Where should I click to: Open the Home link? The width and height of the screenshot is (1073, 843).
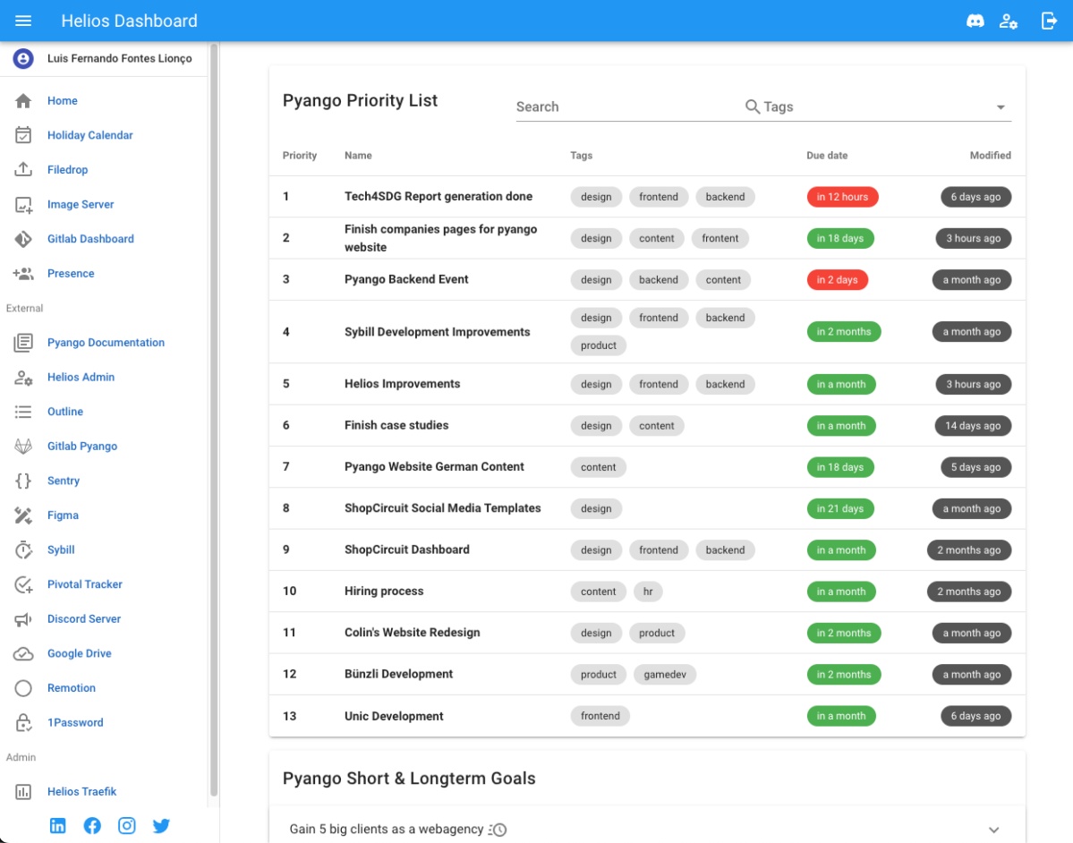point(63,101)
